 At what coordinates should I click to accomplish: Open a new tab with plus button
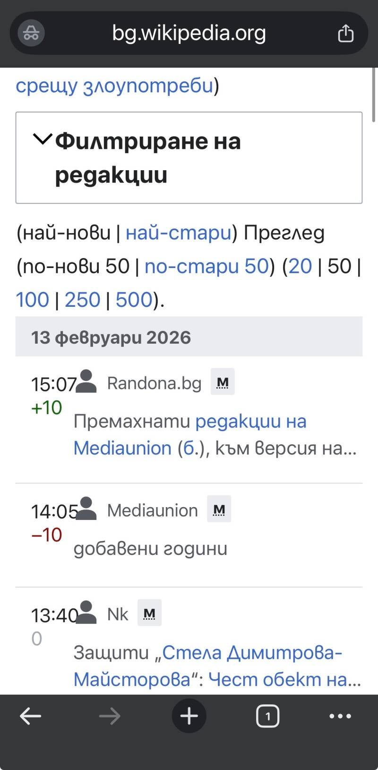tap(189, 717)
